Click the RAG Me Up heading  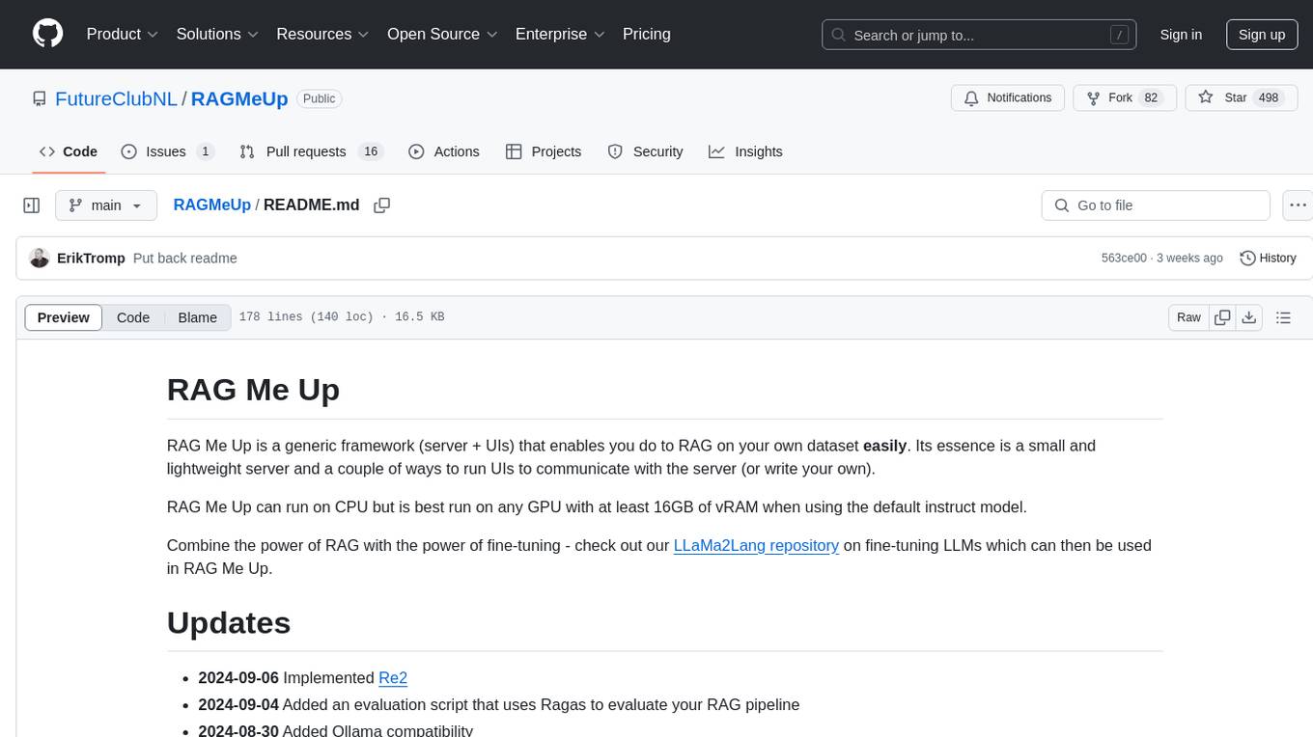253,389
